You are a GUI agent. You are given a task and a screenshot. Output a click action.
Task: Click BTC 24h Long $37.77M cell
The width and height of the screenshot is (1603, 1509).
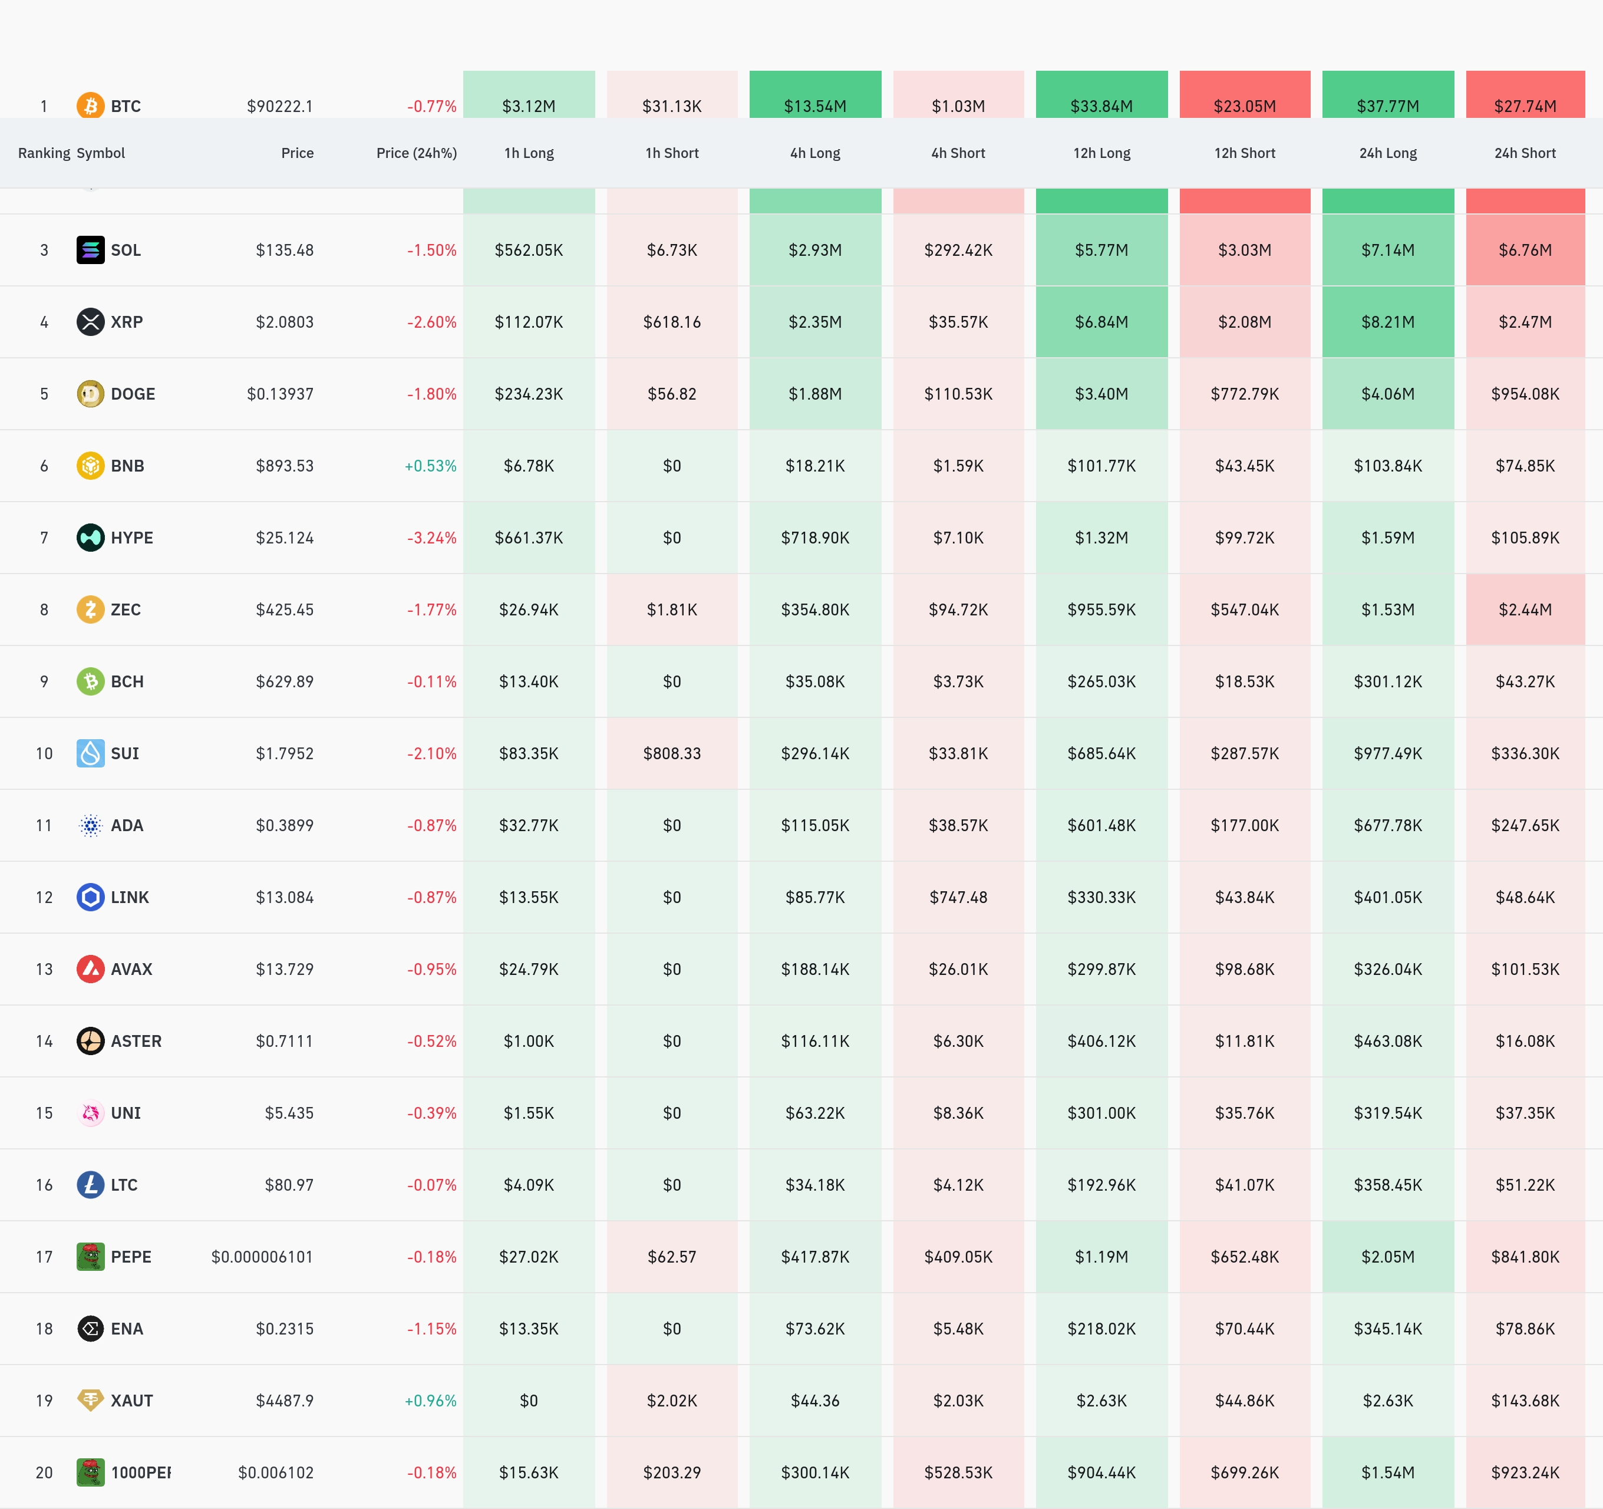tap(1388, 103)
